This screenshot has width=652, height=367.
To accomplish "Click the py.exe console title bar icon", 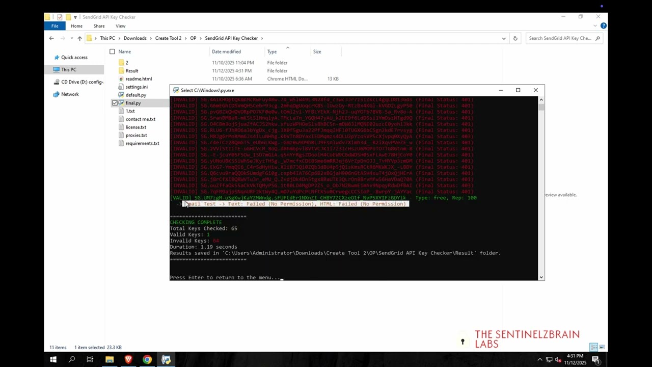I will click(x=176, y=90).
